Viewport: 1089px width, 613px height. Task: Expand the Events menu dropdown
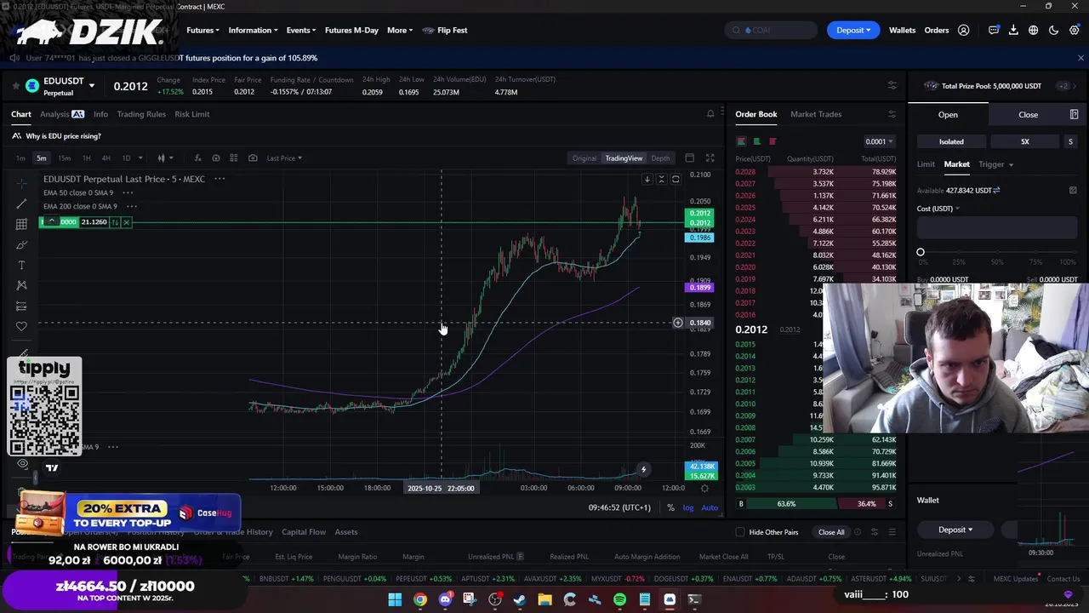click(300, 30)
